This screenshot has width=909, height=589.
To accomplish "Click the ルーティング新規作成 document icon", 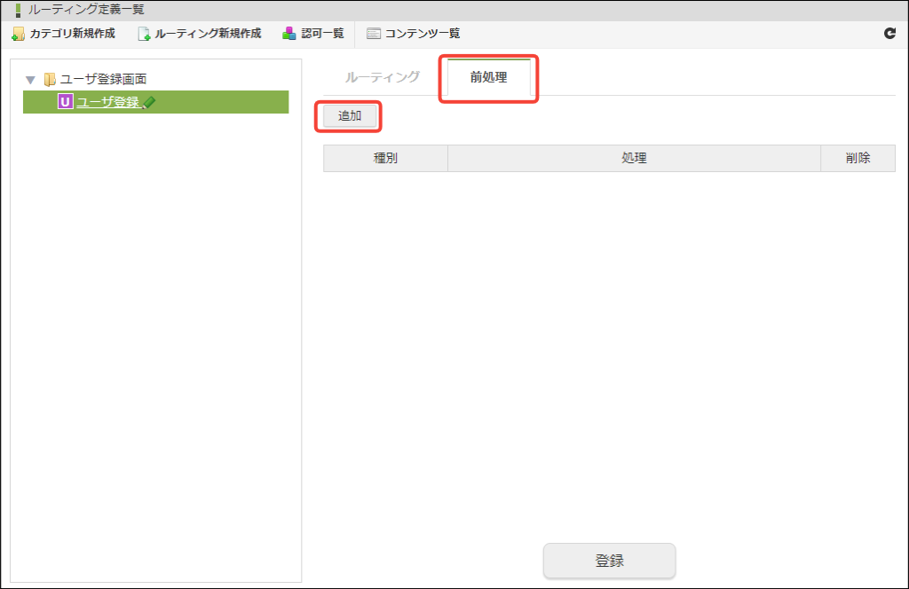I will pyautogui.click(x=144, y=34).
